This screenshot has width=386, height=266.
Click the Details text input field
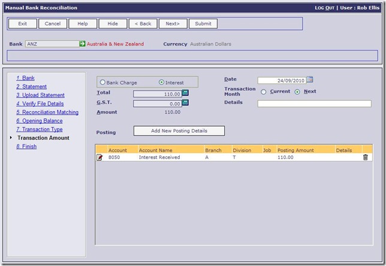point(314,103)
